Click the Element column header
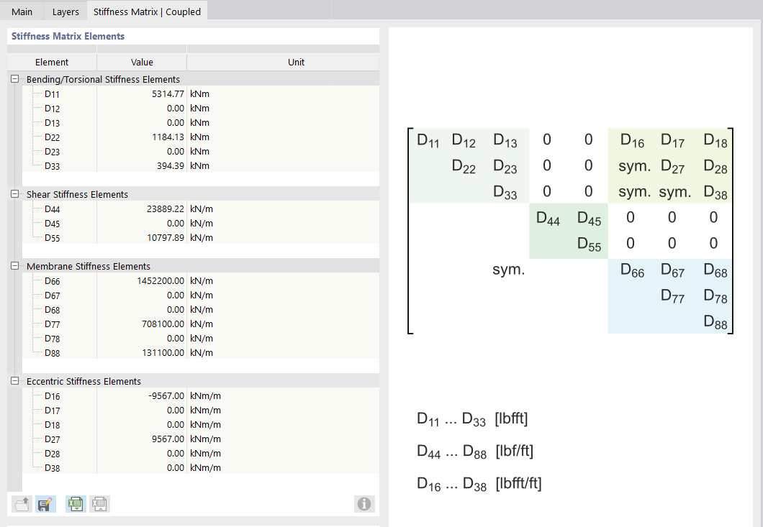 coord(52,63)
